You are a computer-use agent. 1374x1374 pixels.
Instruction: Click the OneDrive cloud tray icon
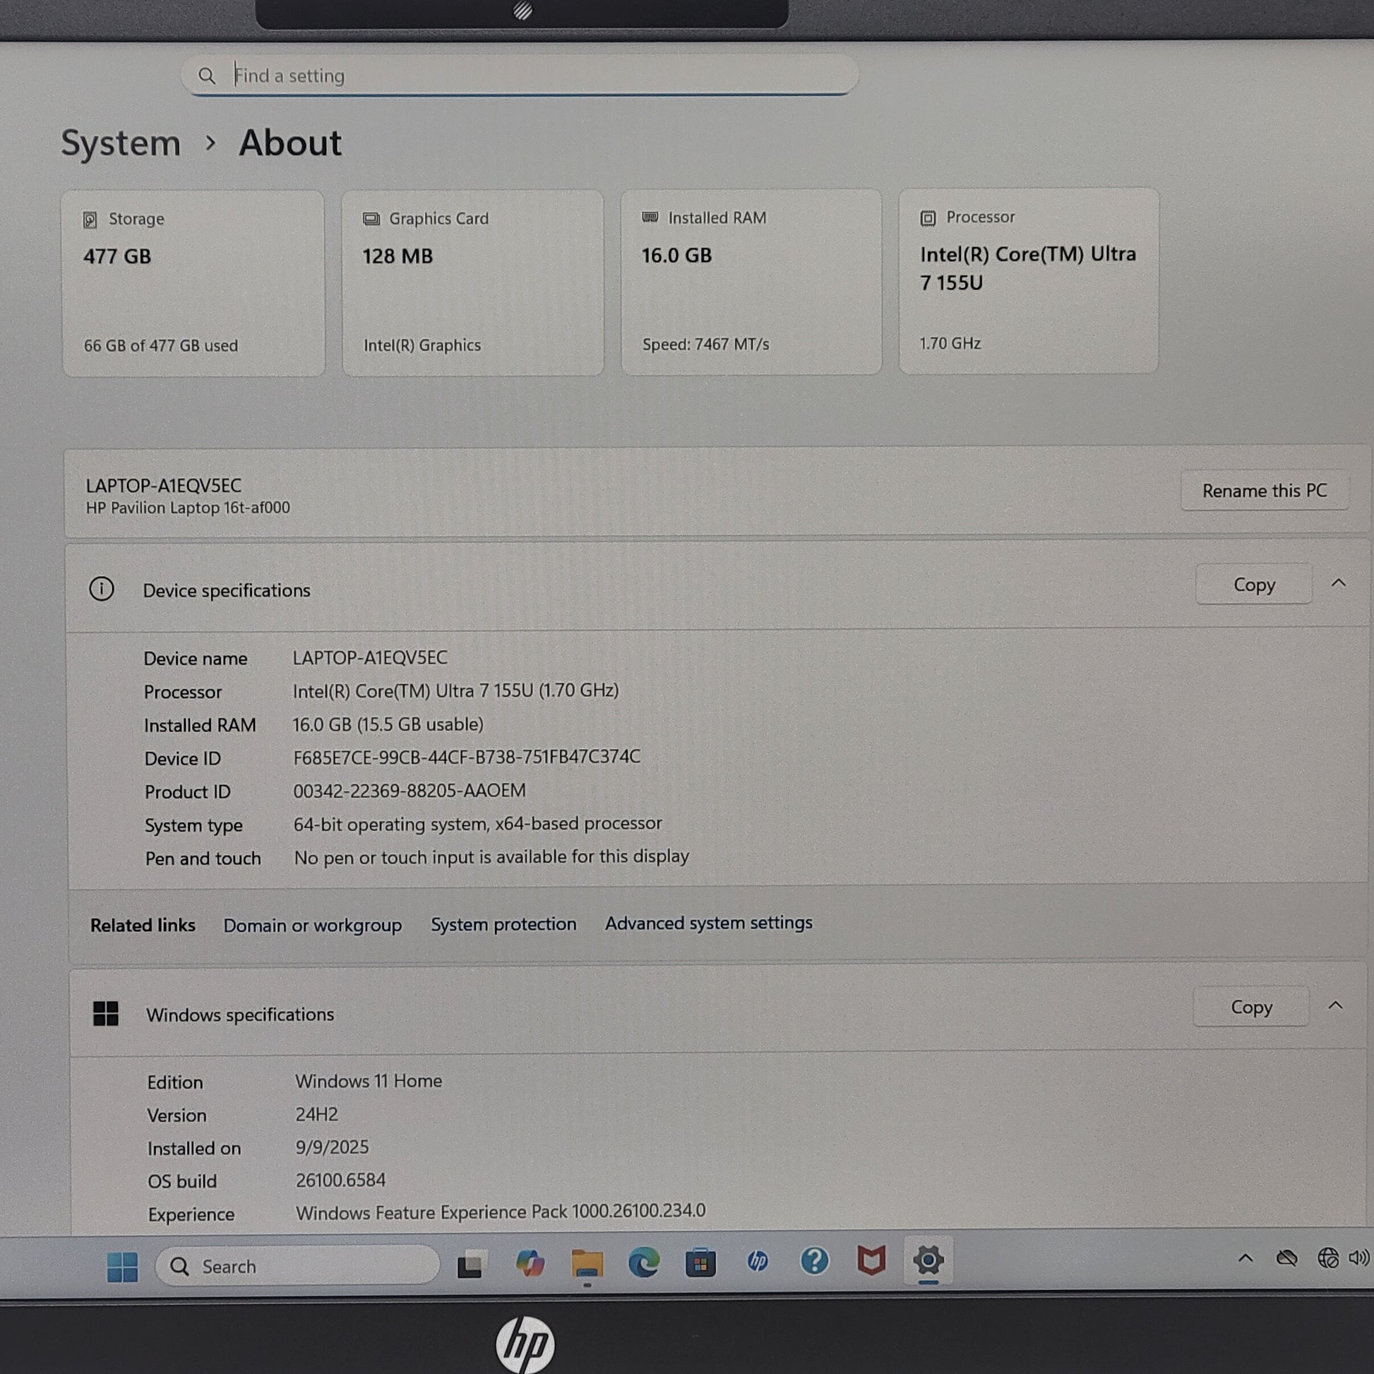point(1286,1258)
